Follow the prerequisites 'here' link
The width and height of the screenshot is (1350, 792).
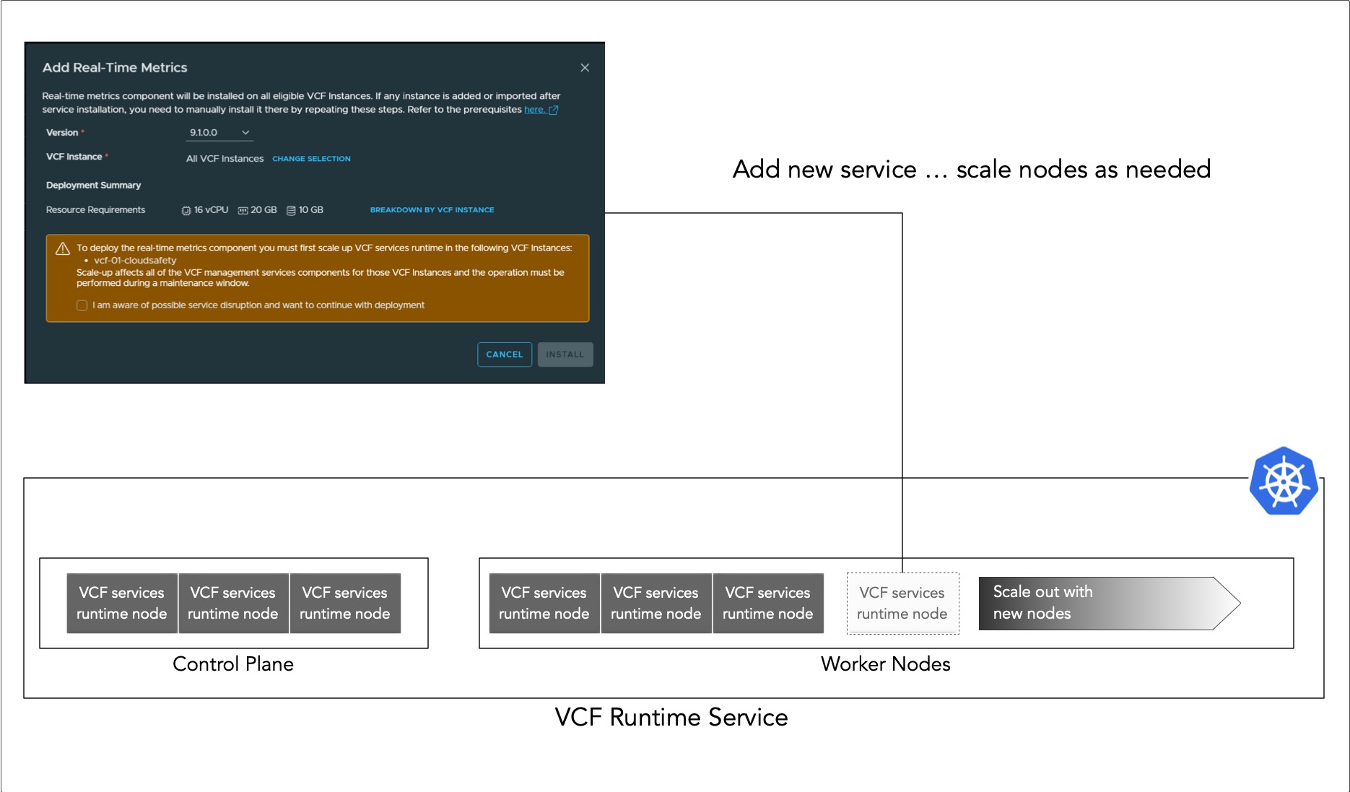pyautogui.click(x=534, y=110)
